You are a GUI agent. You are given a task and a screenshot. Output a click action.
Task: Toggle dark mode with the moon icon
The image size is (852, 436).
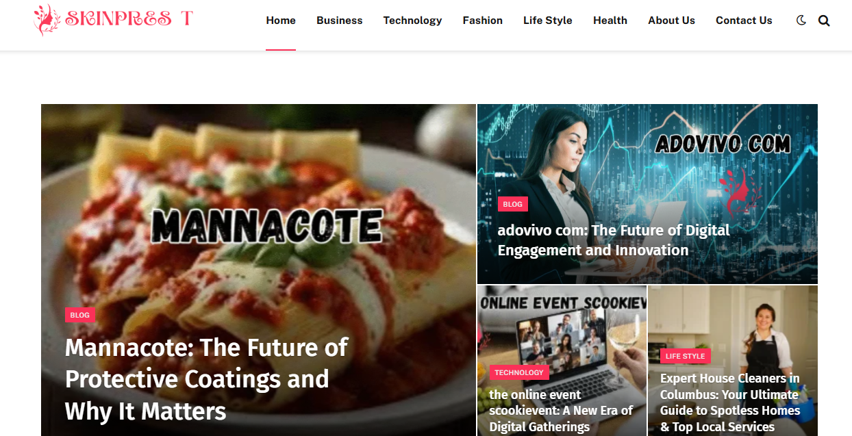[801, 21]
